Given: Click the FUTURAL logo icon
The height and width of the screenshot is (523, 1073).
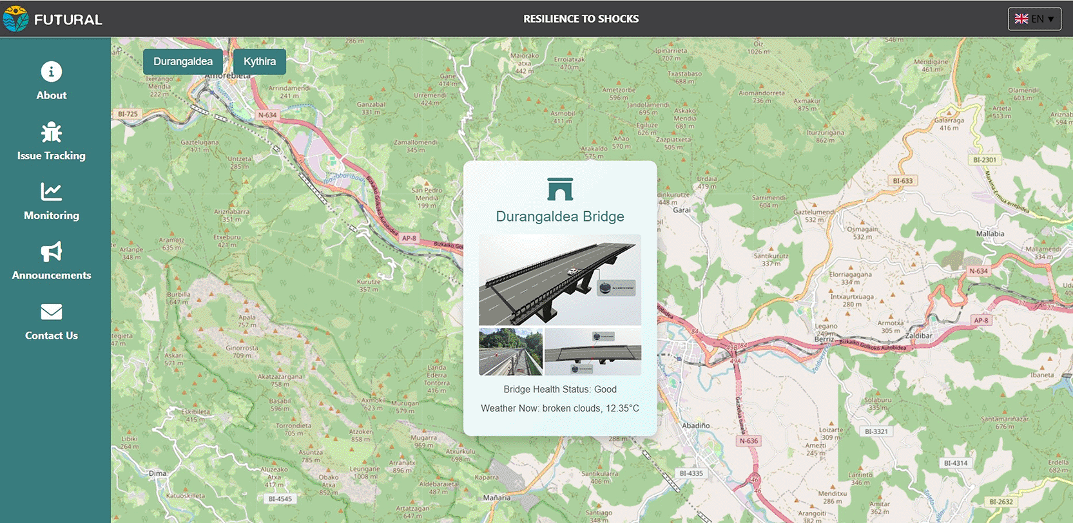Looking at the screenshot, I should coord(15,19).
